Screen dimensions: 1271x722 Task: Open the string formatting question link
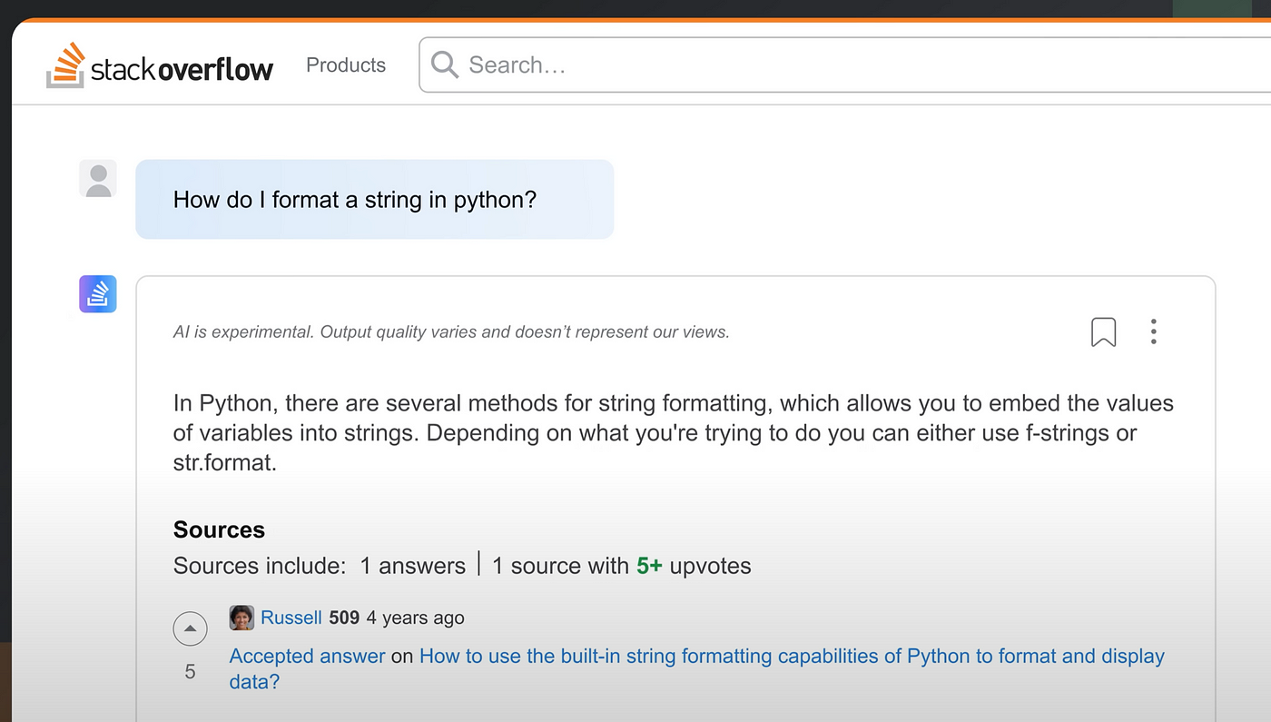tap(697, 668)
